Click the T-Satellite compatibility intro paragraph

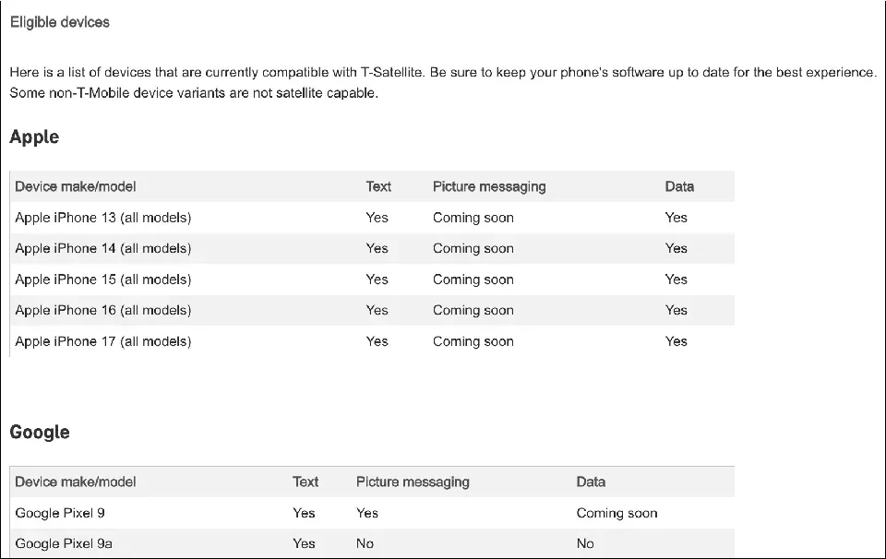click(x=443, y=82)
